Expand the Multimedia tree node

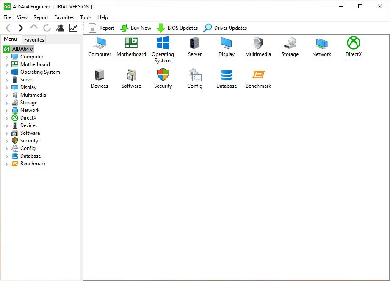pyautogui.click(x=7, y=95)
